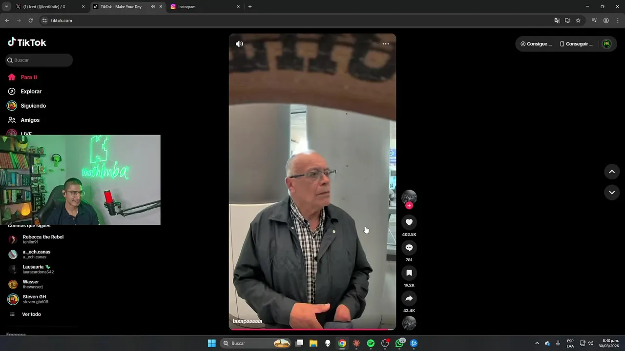Image resolution: width=625 pixels, height=351 pixels.
Task: Go to the next video with down chevron
Action: tap(612, 193)
